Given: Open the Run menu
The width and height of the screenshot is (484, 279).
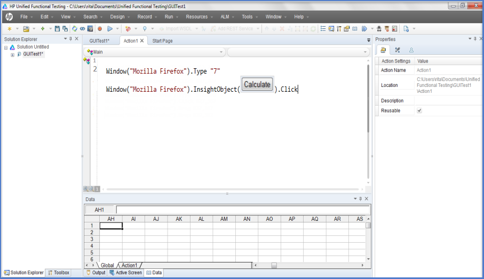Looking at the screenshot, I should [x=169, y=17].
